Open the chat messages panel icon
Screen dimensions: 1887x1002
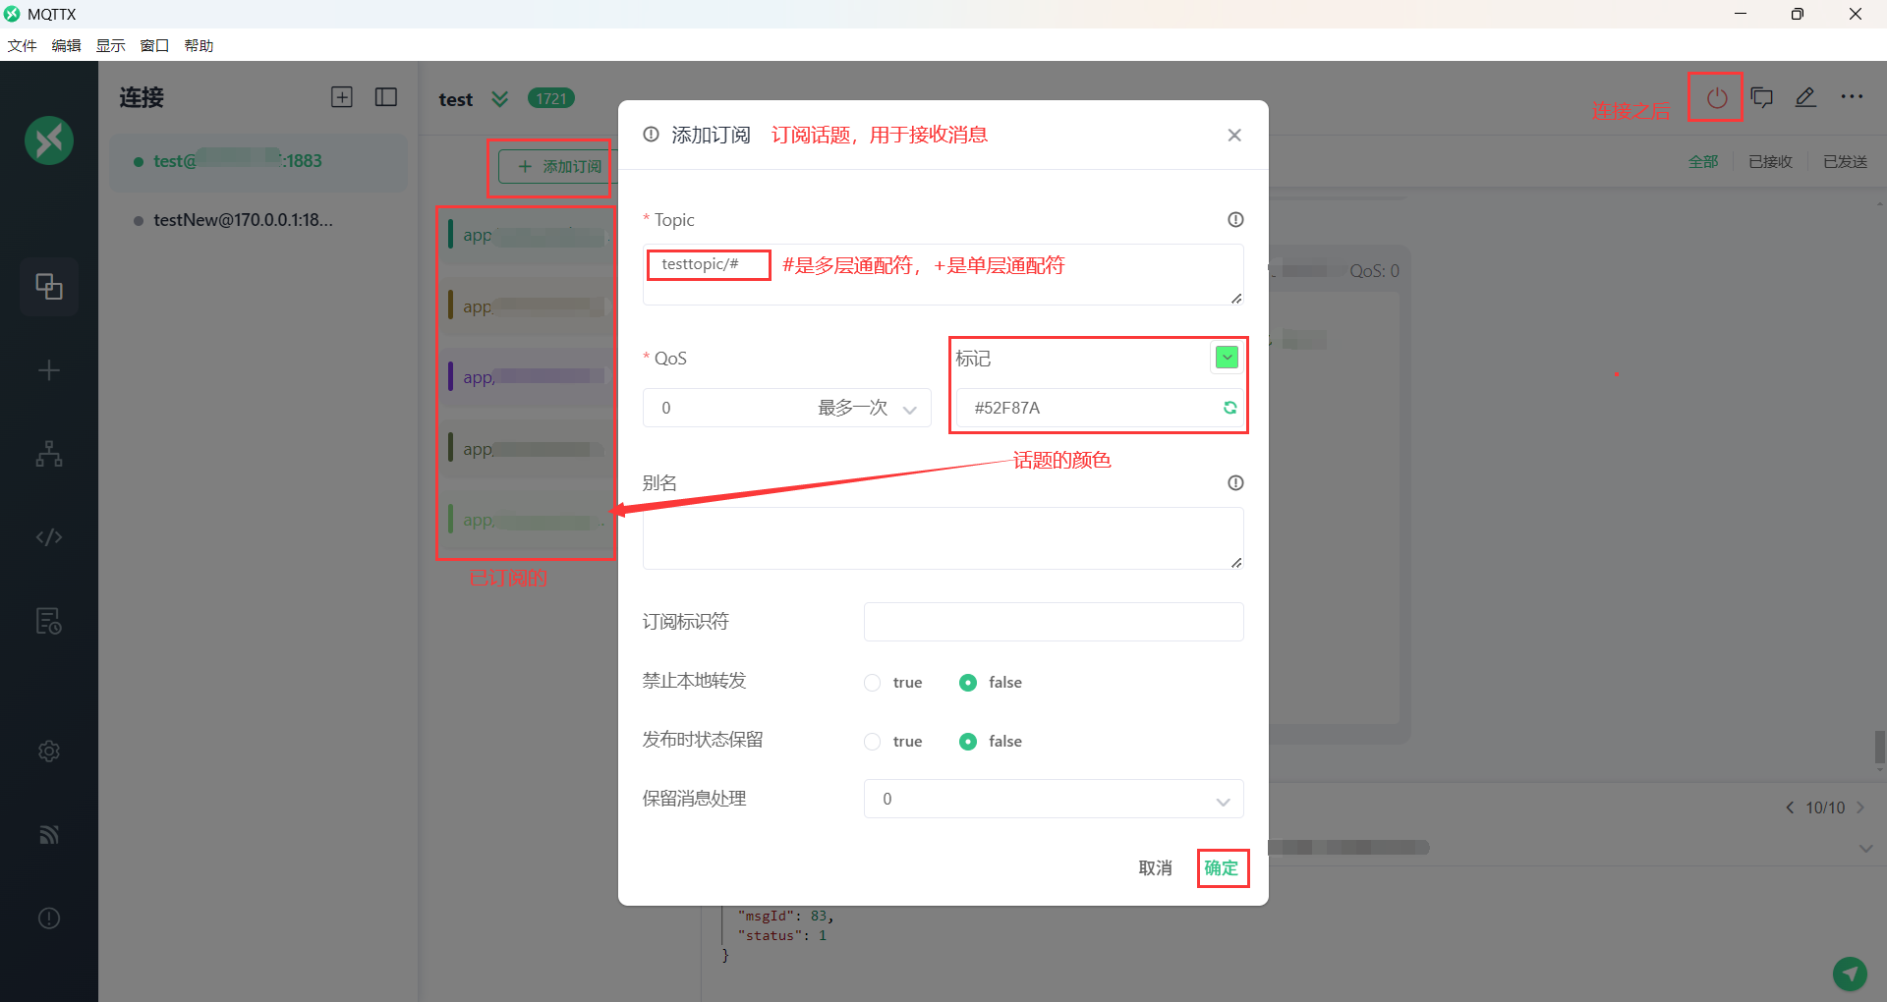pyautogui.click(x=1761, y=97)
